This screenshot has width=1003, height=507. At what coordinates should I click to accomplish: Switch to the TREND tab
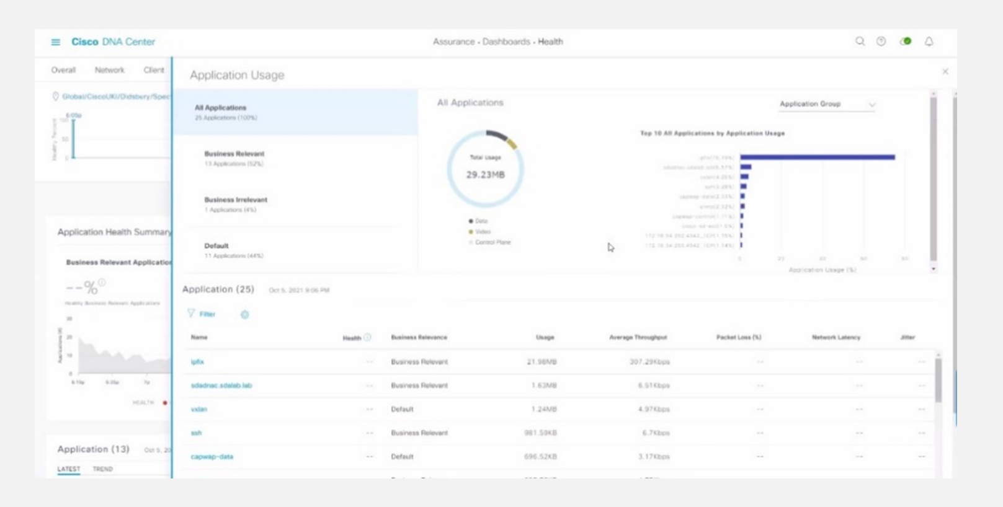point(102,469)
